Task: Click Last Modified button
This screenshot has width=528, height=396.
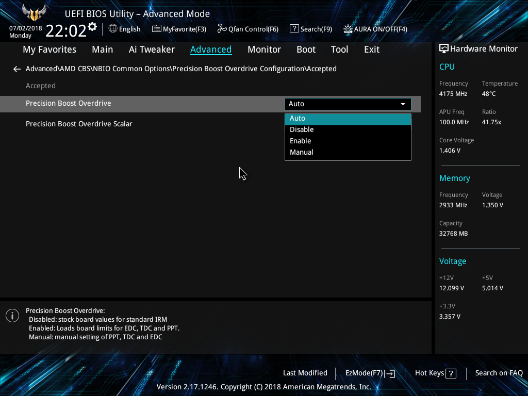Action: coord(305,373)
